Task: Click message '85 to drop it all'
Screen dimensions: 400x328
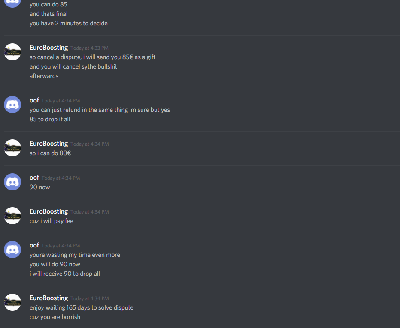Action: point(50,119)
